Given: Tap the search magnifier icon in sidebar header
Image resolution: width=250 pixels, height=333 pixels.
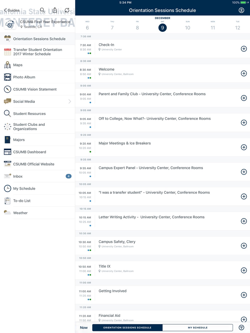Looking at the screenshot, I should coord(42,10).
